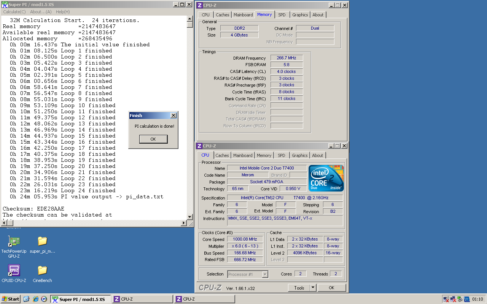The image size is (487, 304).
Task: Activate the first CPU-Z taskbar button
Action: (x=142, y=299)
